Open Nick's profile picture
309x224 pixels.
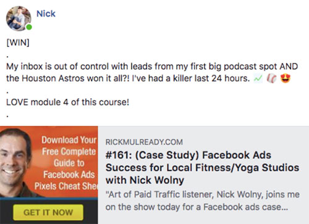[19, 19]
